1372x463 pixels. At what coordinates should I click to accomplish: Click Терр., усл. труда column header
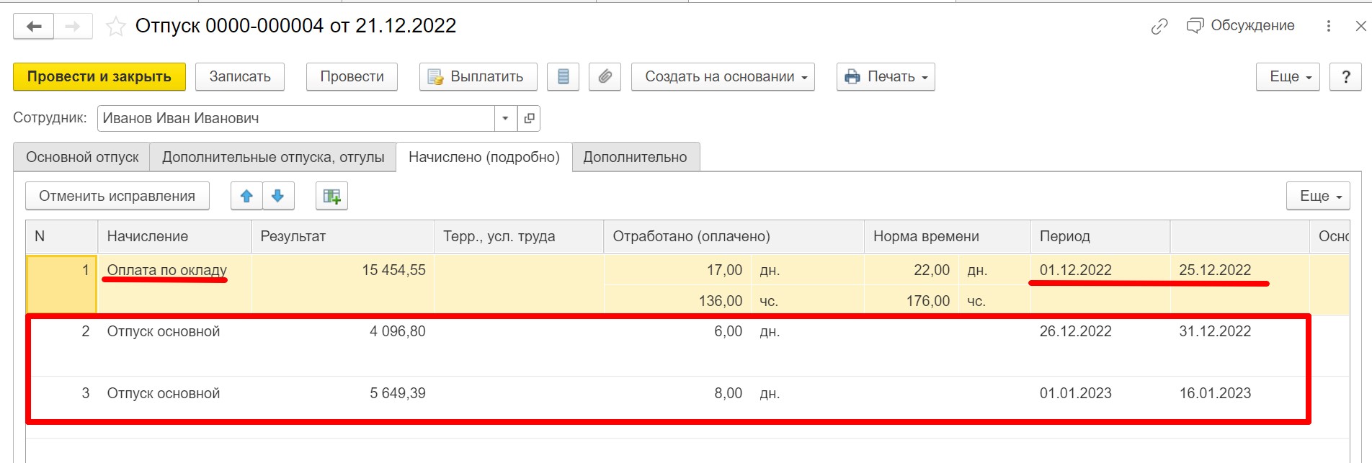[519, 236]
